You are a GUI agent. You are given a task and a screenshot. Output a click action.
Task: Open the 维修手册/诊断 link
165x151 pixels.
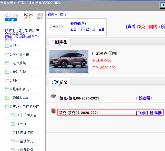[150, 113]
